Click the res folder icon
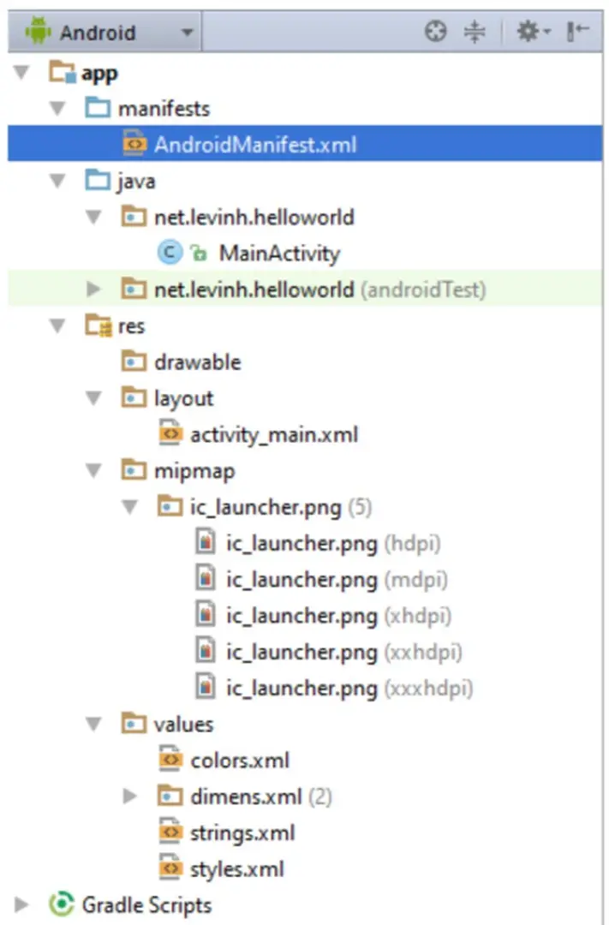Screen dimensions: 609x925 click(99, 326)
